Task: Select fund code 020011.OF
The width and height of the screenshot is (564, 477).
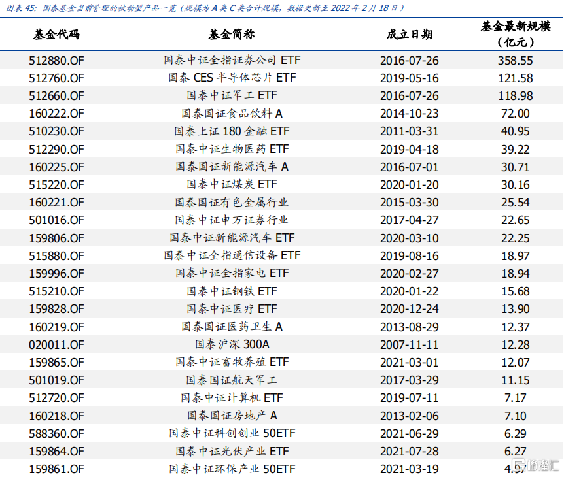Action: (56, 345)
